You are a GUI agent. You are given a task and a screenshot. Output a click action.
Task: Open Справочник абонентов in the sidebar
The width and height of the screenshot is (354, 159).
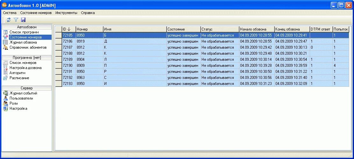point(28,48)
